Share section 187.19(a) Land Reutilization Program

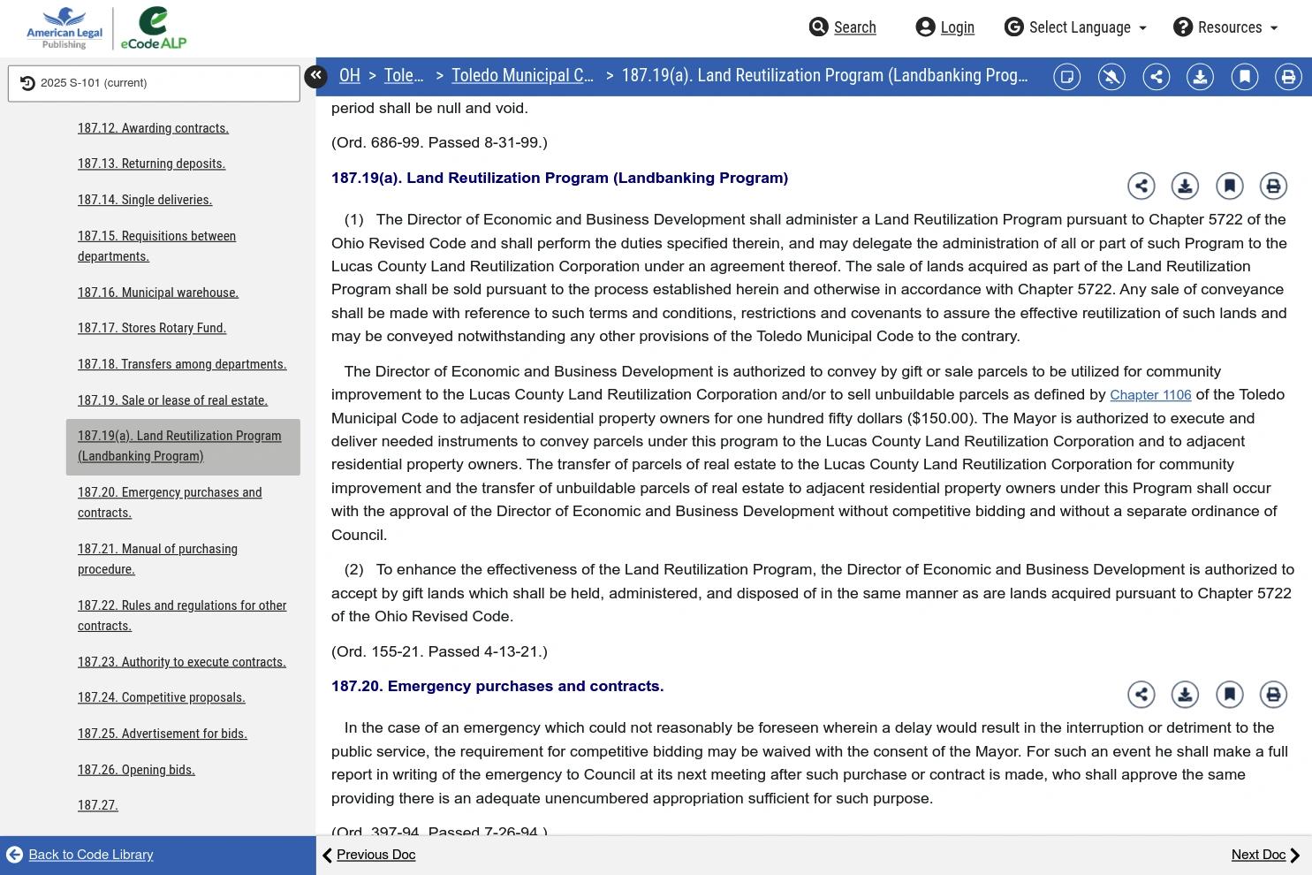pos(1141,186)
